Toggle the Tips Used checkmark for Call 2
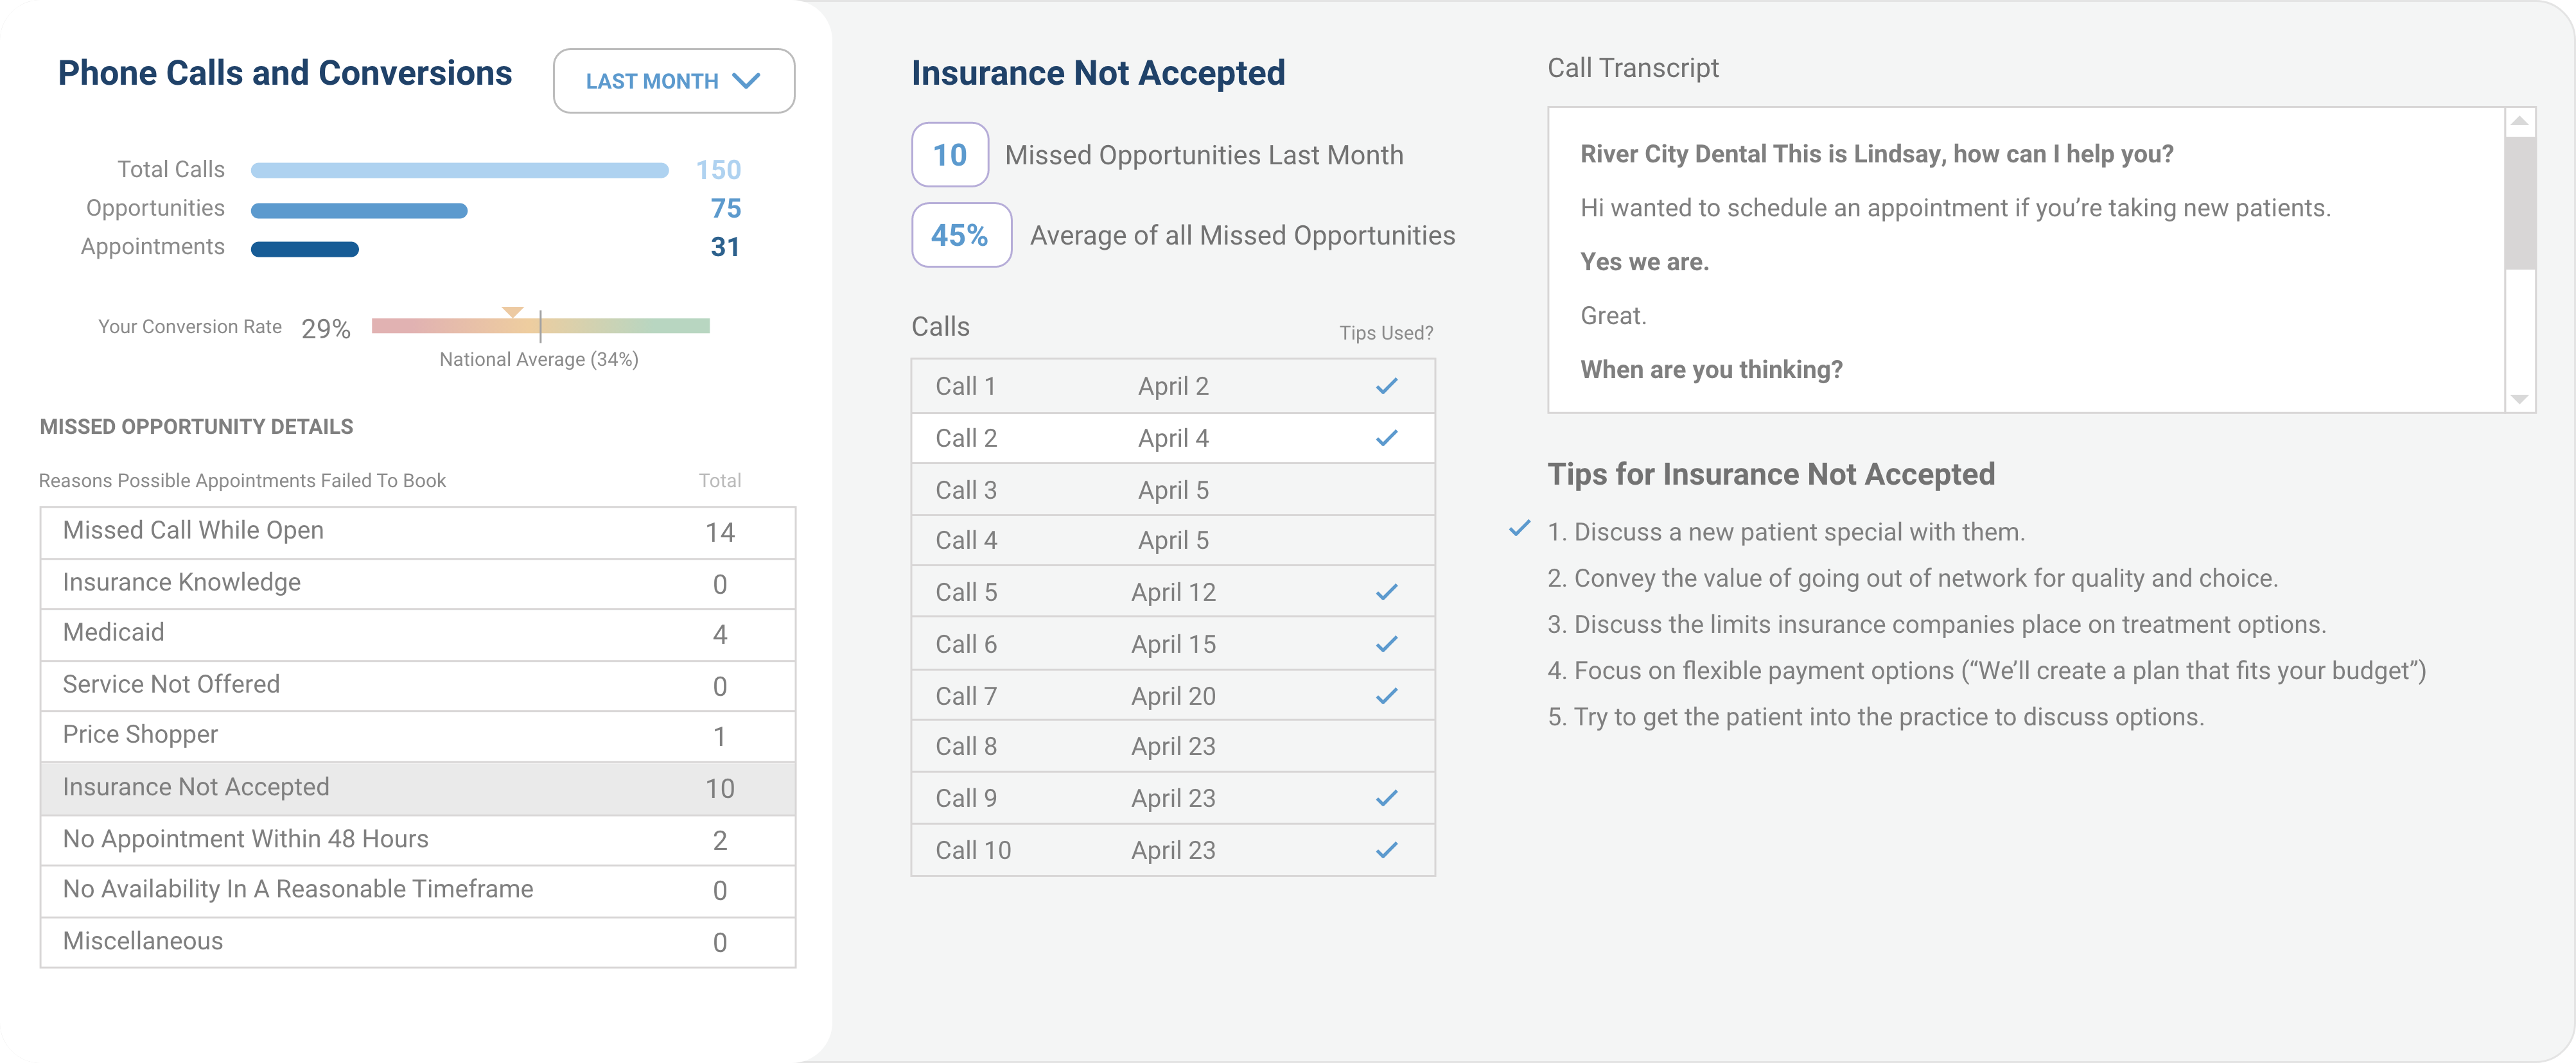The image size is (2576, 1063). (x=1386, y=438)
